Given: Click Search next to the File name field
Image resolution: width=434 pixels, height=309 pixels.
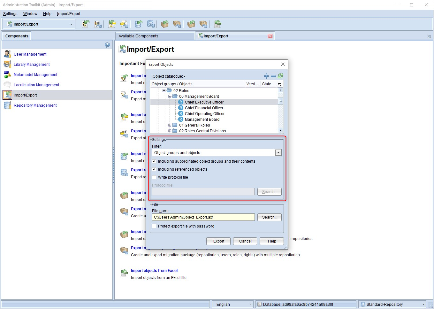Looking at the screenshot, I should coord(270,217).
